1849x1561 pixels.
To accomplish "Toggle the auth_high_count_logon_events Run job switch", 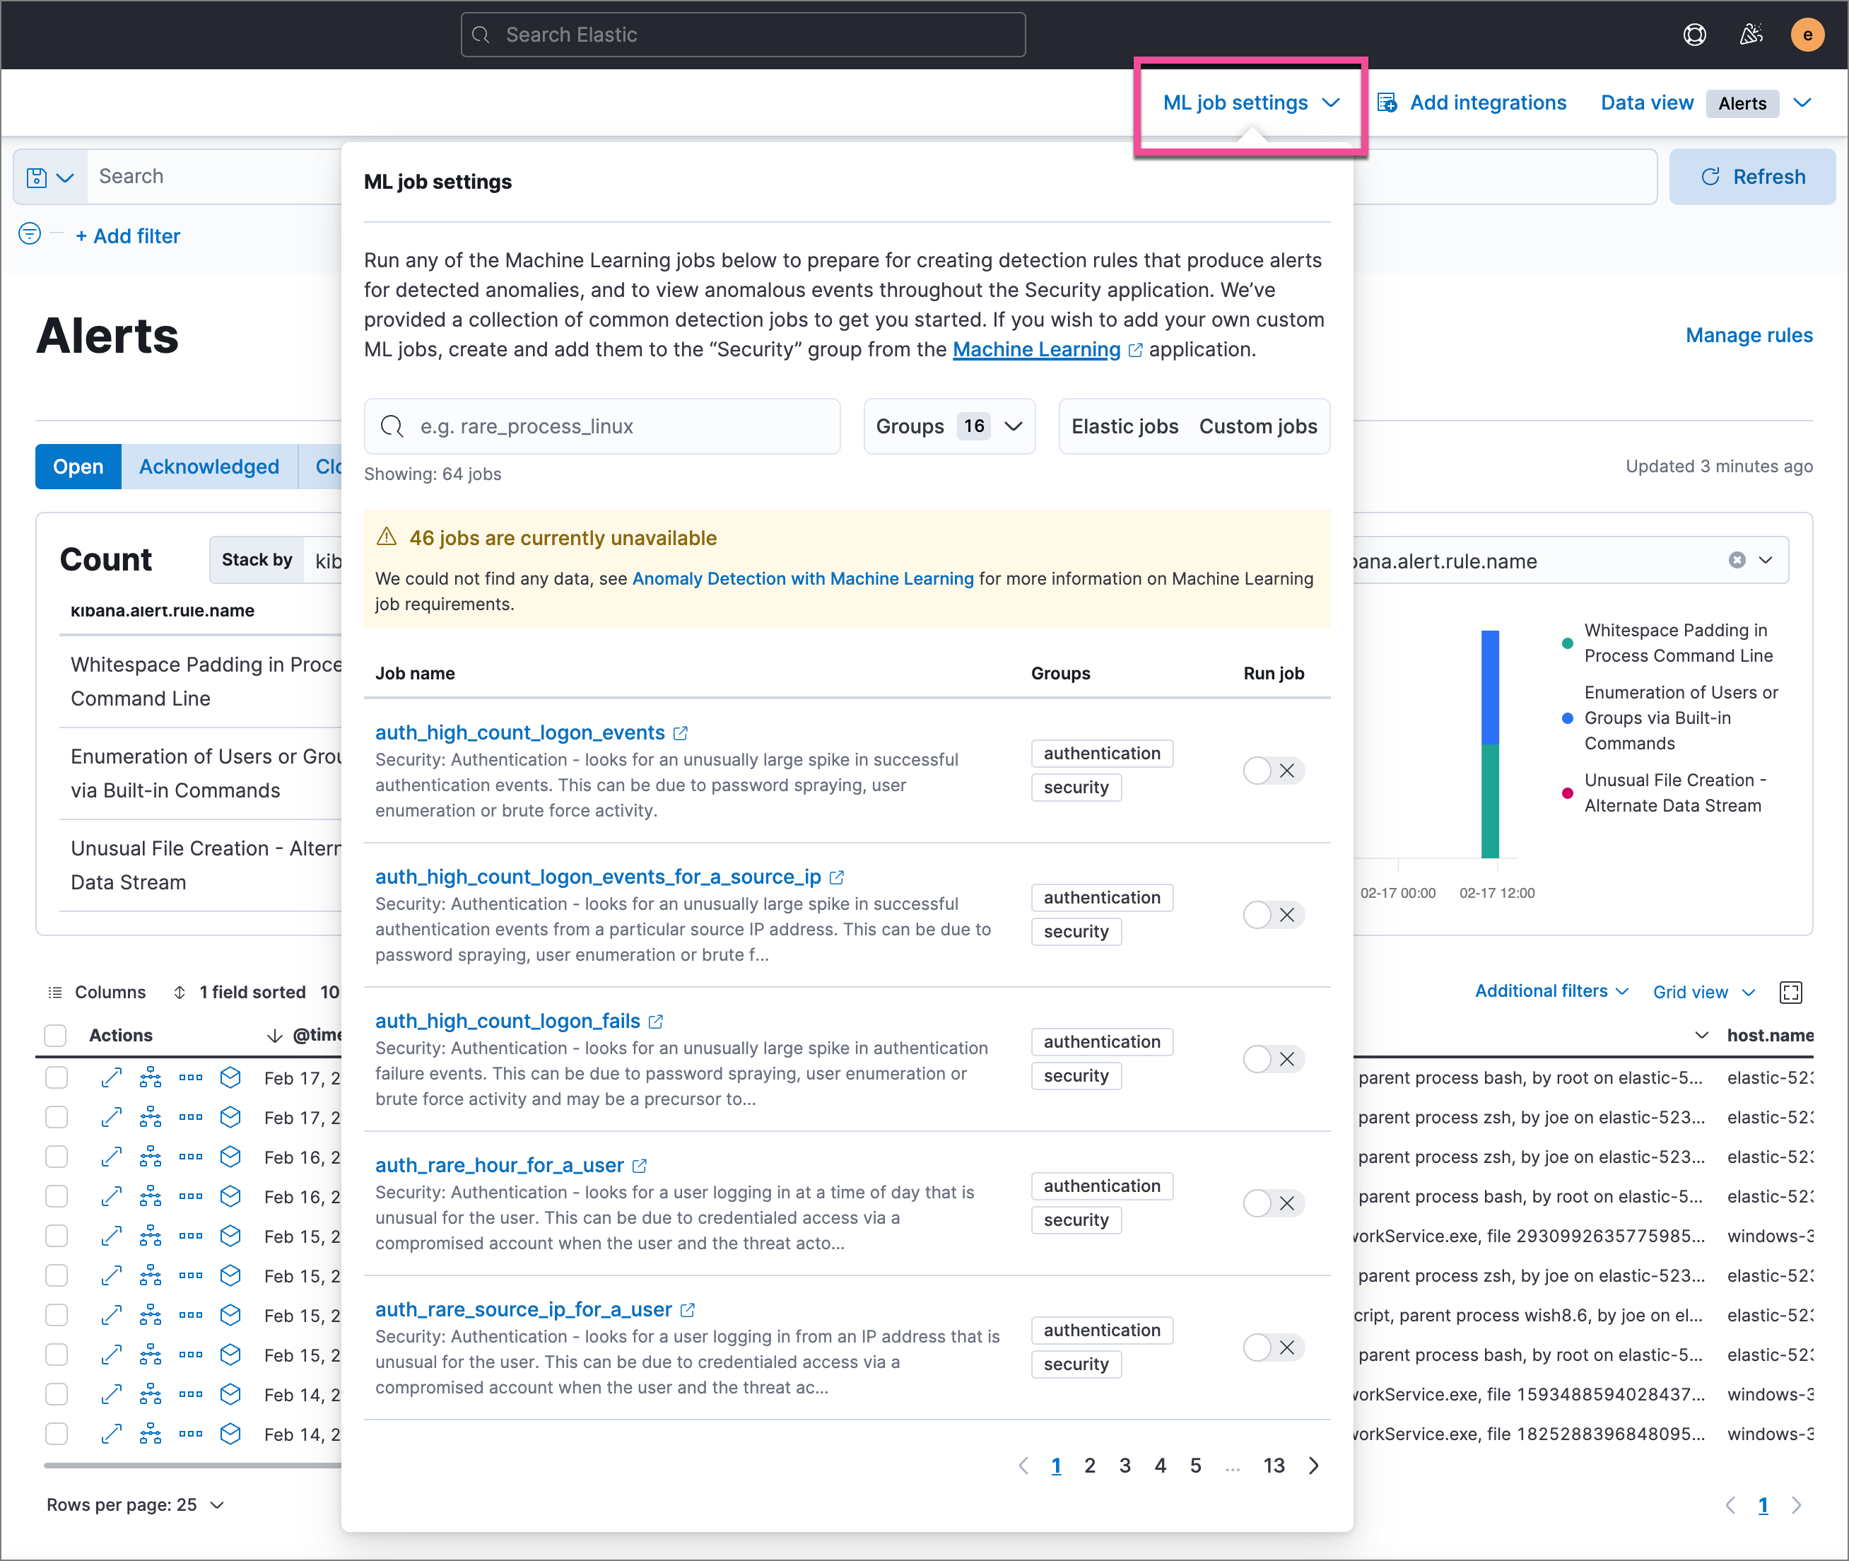I will (1270, 770).
